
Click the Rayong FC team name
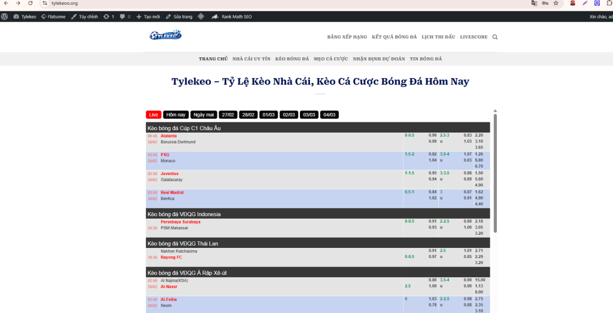(171, 257)
